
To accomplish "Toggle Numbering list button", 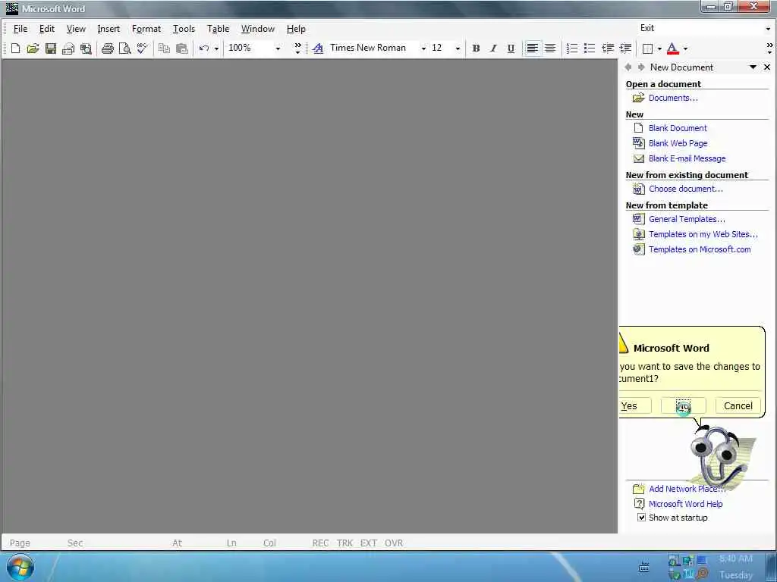I will [572, 48].
